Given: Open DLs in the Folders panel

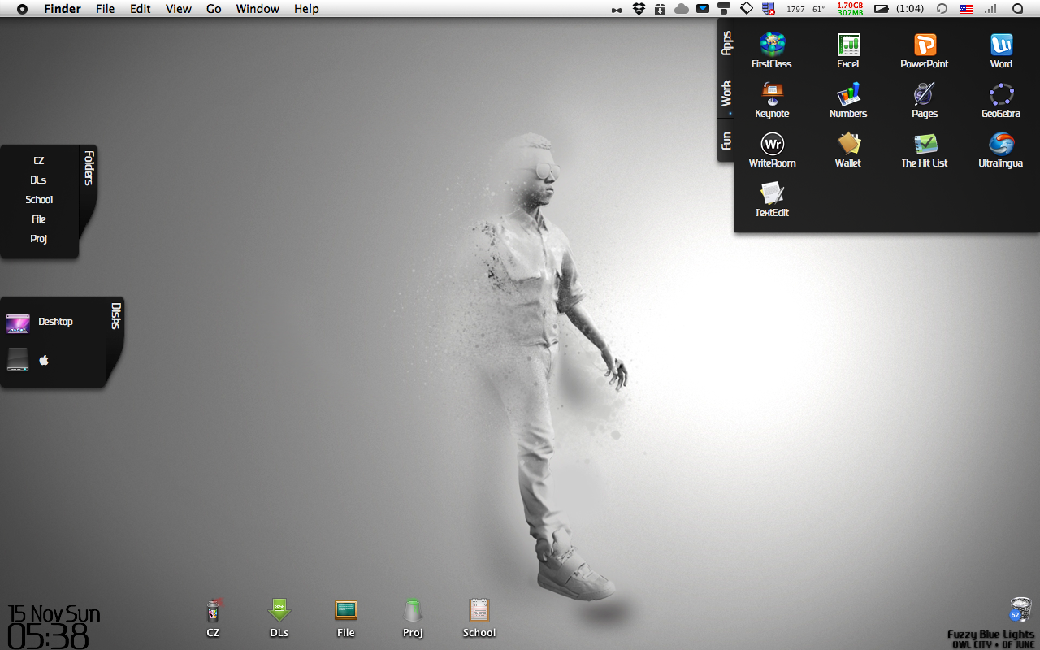Looking at the screenshot, I should click(x=39, y=180).
